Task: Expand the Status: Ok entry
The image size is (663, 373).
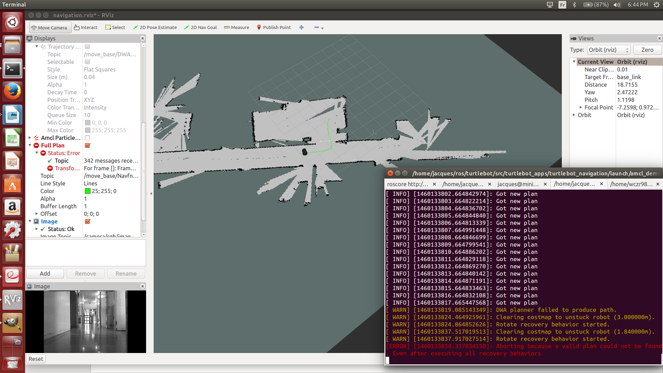Action: [37, 229]
